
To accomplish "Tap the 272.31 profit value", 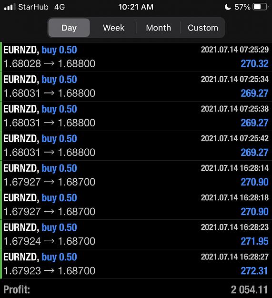I will point(254,271).
